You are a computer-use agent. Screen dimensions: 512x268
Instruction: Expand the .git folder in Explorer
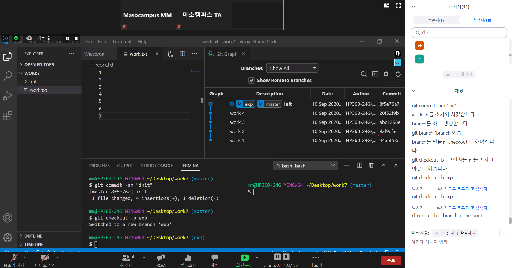33,82
